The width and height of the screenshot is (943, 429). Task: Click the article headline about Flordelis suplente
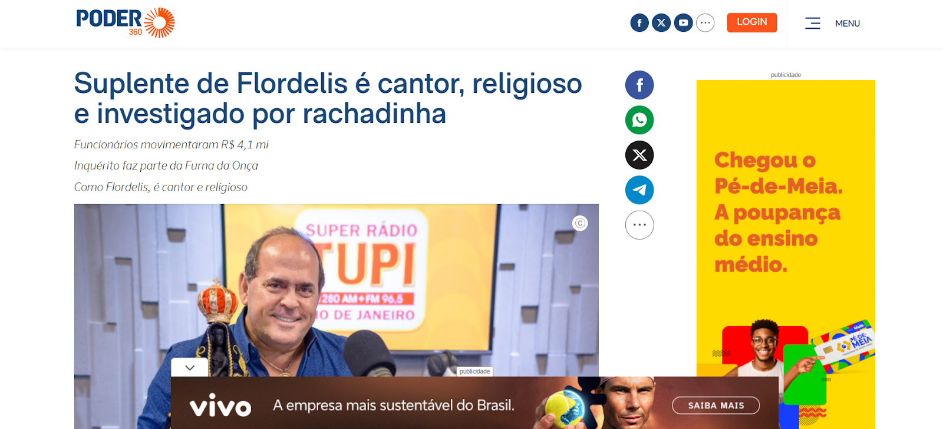pos(328,98)
